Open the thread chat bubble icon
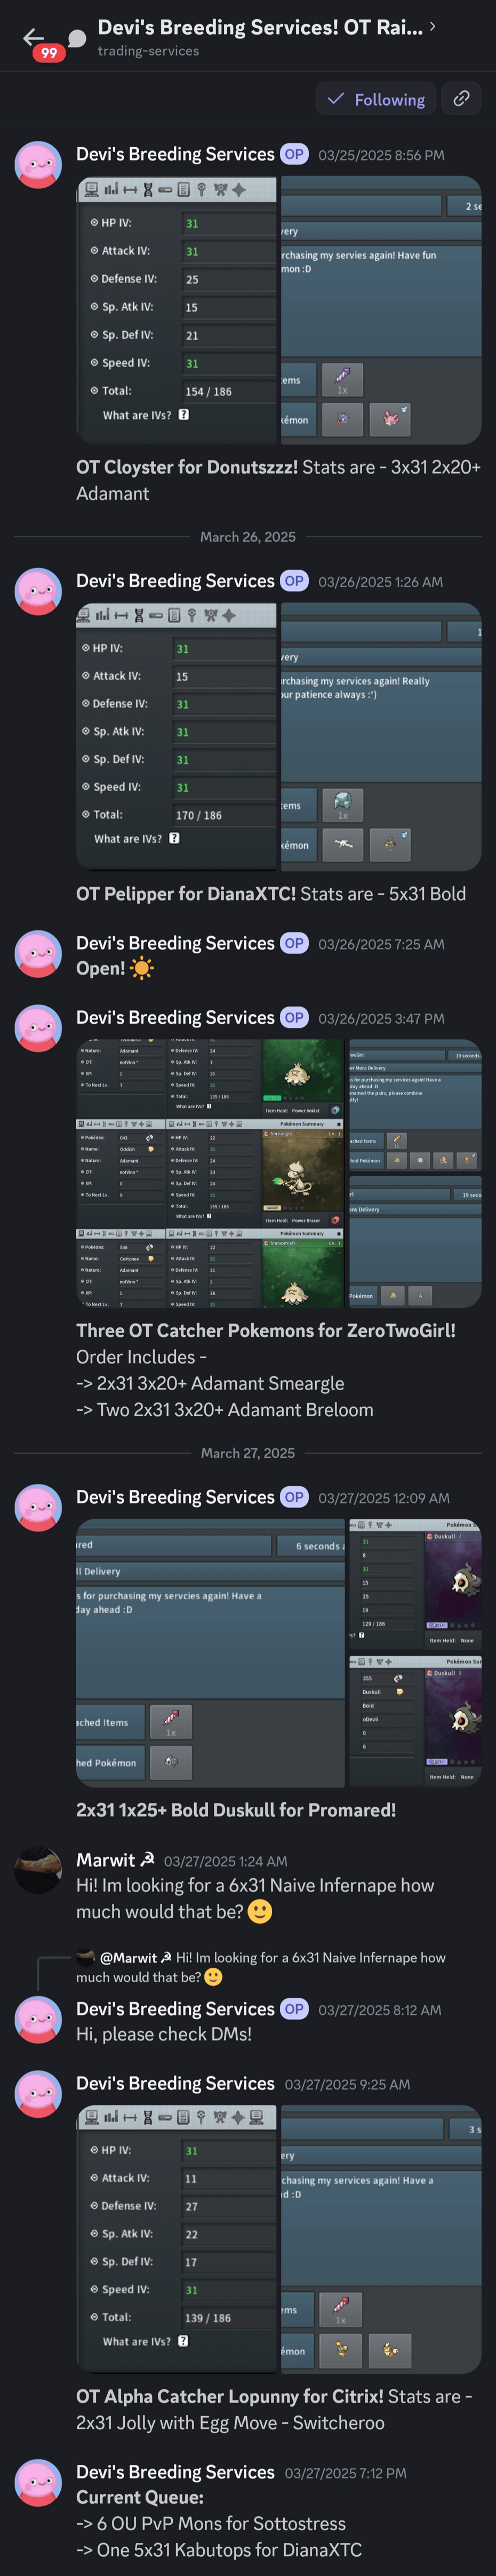The height and width of the screenshot is (2576, 496). 76,38
